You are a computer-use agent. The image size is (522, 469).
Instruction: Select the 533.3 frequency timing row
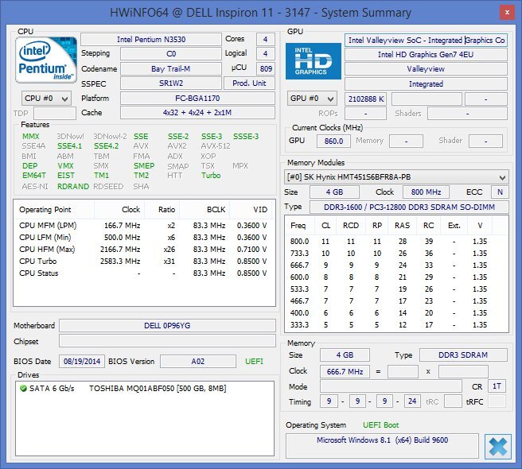click(396, 289)
